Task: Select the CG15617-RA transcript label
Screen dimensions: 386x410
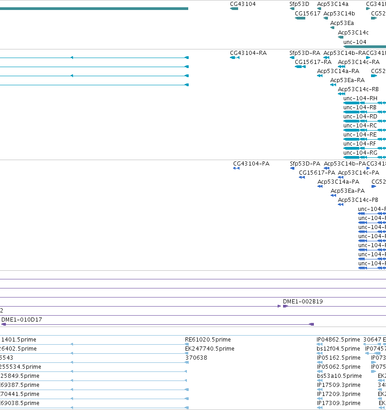Action: pyautogui.click(x=313, y=62)
